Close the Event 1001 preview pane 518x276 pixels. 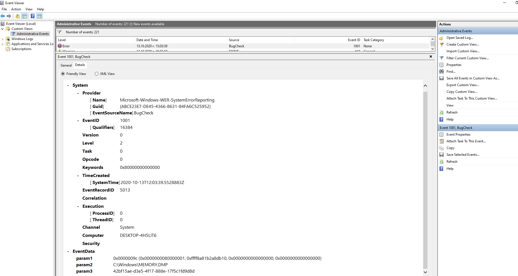[x=431, y=56]
